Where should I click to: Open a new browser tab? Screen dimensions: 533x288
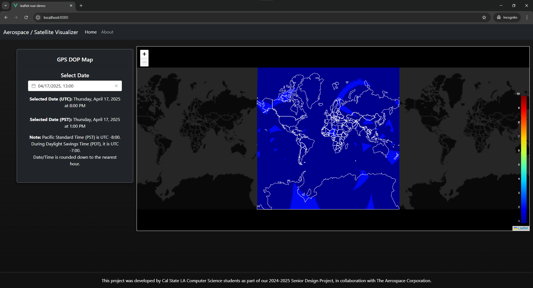coord(81,6)
